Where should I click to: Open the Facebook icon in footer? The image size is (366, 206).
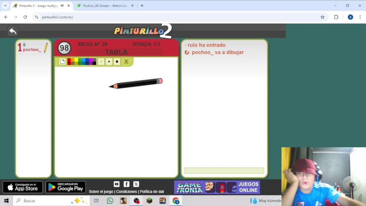(126, 184)
